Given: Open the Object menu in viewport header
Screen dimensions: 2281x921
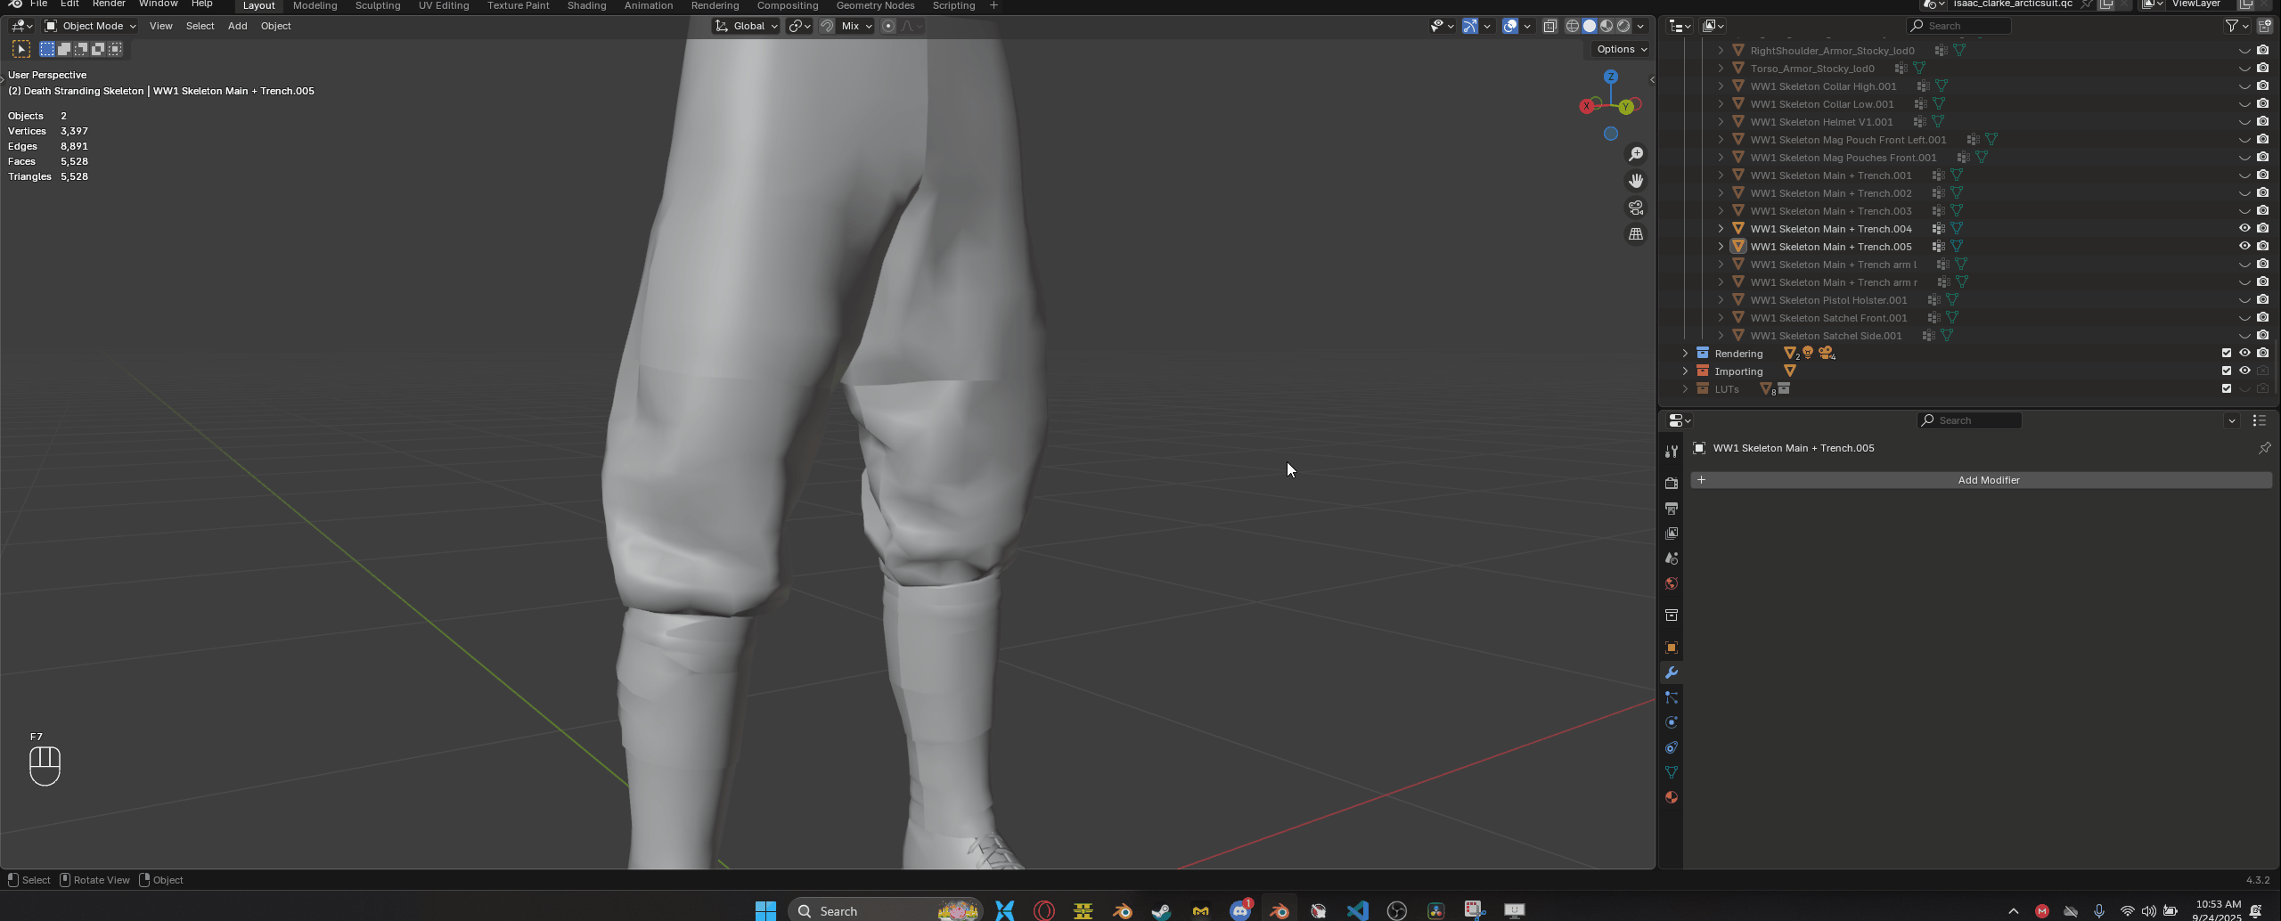Looking at the screenshot, I should 275,26.
